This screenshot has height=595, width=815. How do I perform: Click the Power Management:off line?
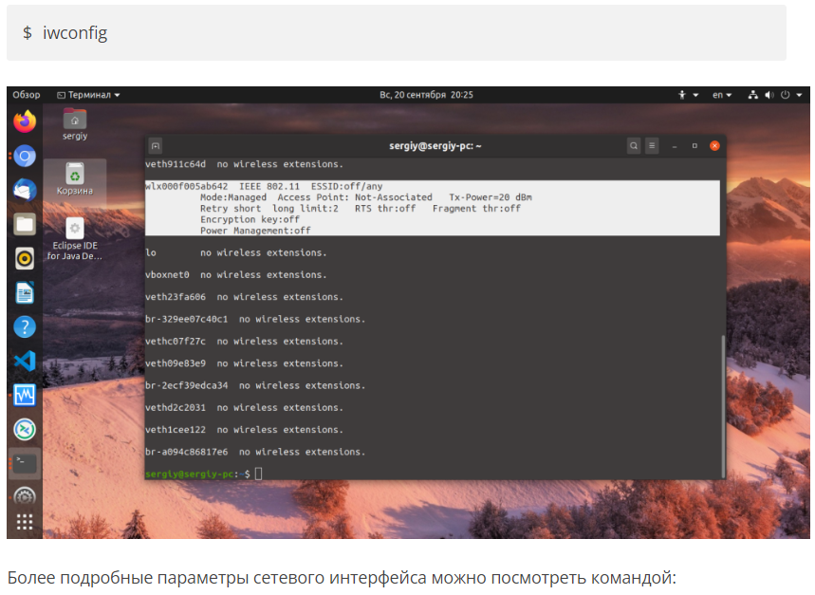click(255, 231)
